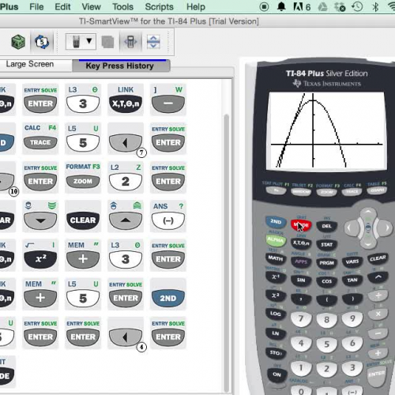
Task: Click the calculator graph display screen
Action: [326, 130]
